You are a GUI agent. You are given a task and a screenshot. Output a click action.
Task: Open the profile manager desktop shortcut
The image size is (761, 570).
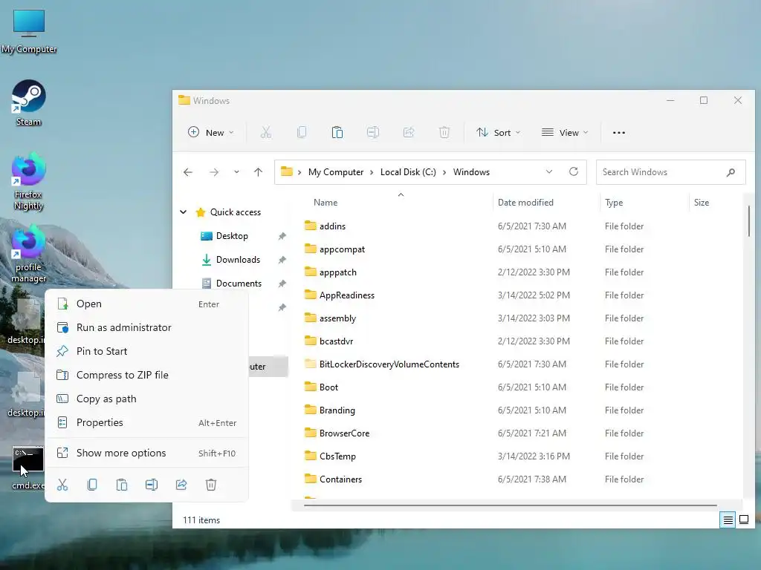[29, 254]
